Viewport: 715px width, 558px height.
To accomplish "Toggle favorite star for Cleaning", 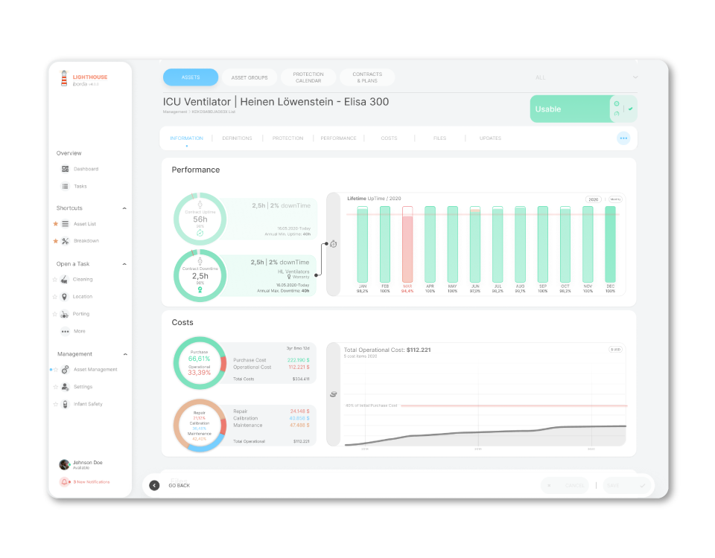I will 54,280.
